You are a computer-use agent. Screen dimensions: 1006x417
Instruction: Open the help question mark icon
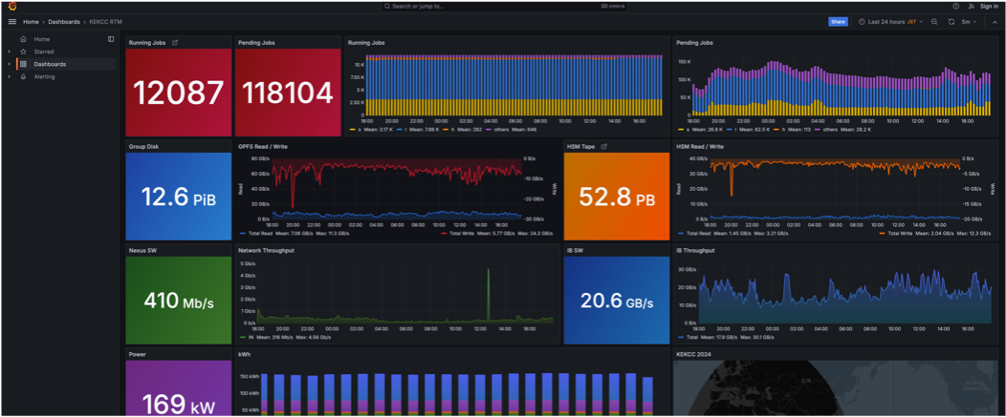tap(955, 6)
